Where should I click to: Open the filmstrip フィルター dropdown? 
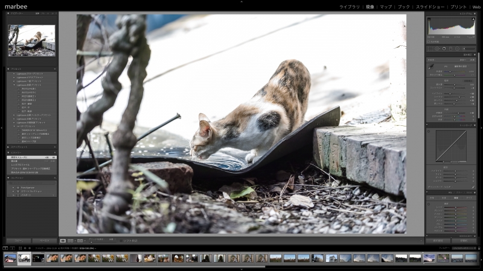[465, 248]
